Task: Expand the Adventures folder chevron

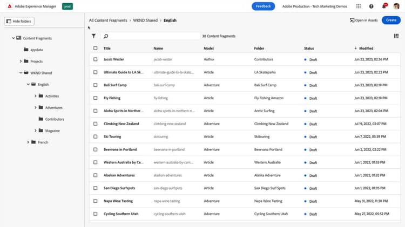Action: (x=36, y=107)
